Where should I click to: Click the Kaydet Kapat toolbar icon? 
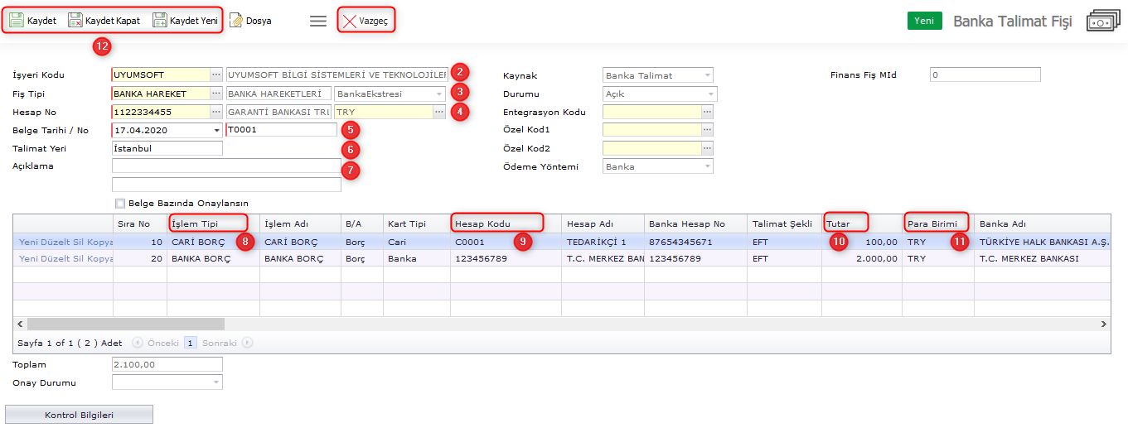pos(75,20)
